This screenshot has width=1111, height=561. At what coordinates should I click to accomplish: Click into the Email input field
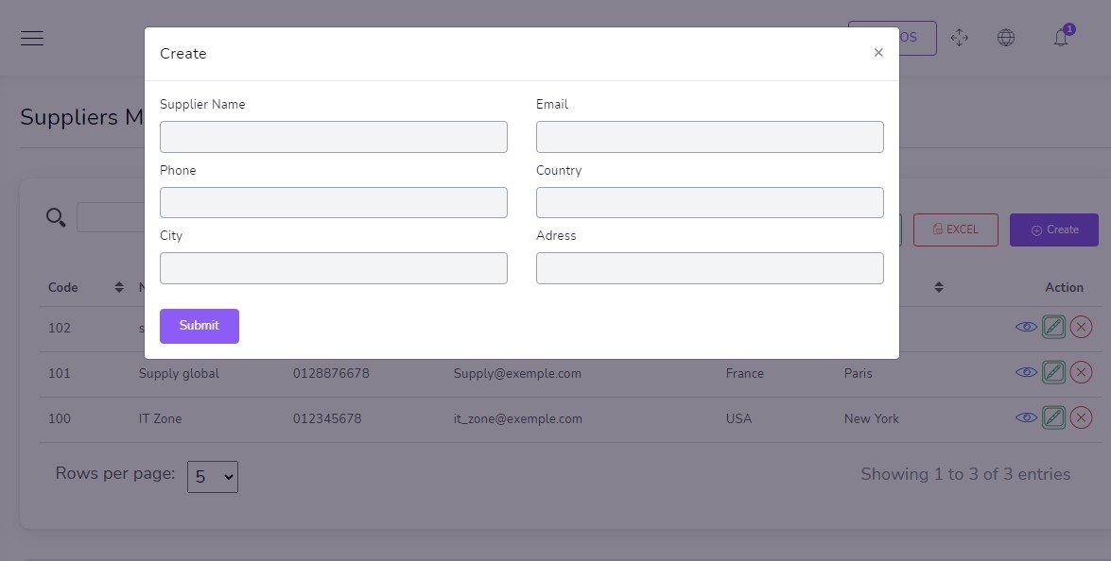[709, 137]
